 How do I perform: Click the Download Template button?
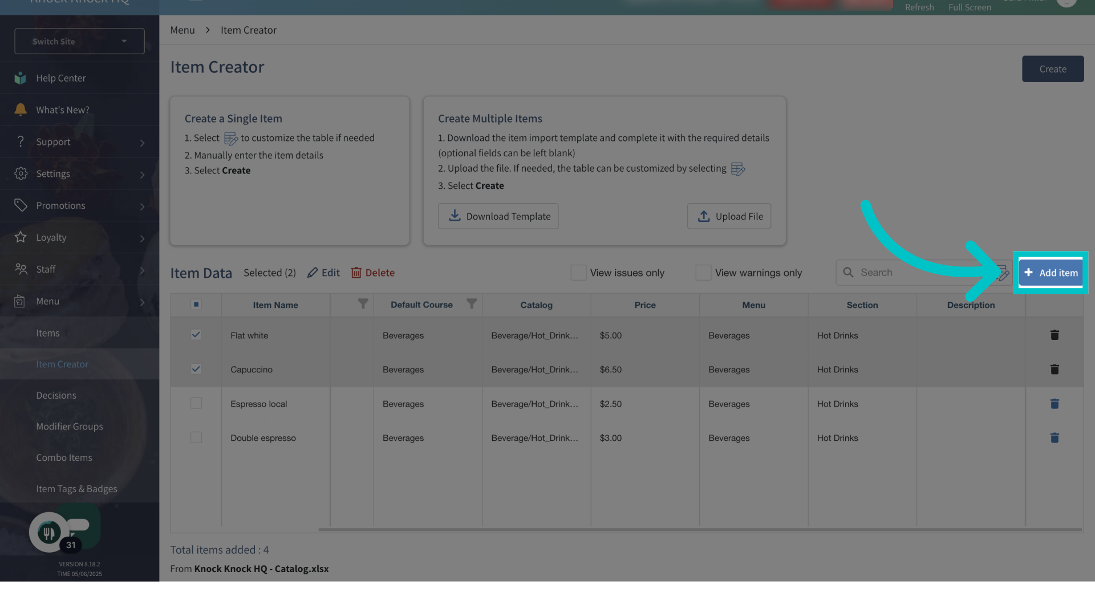[x=498, y=216]
